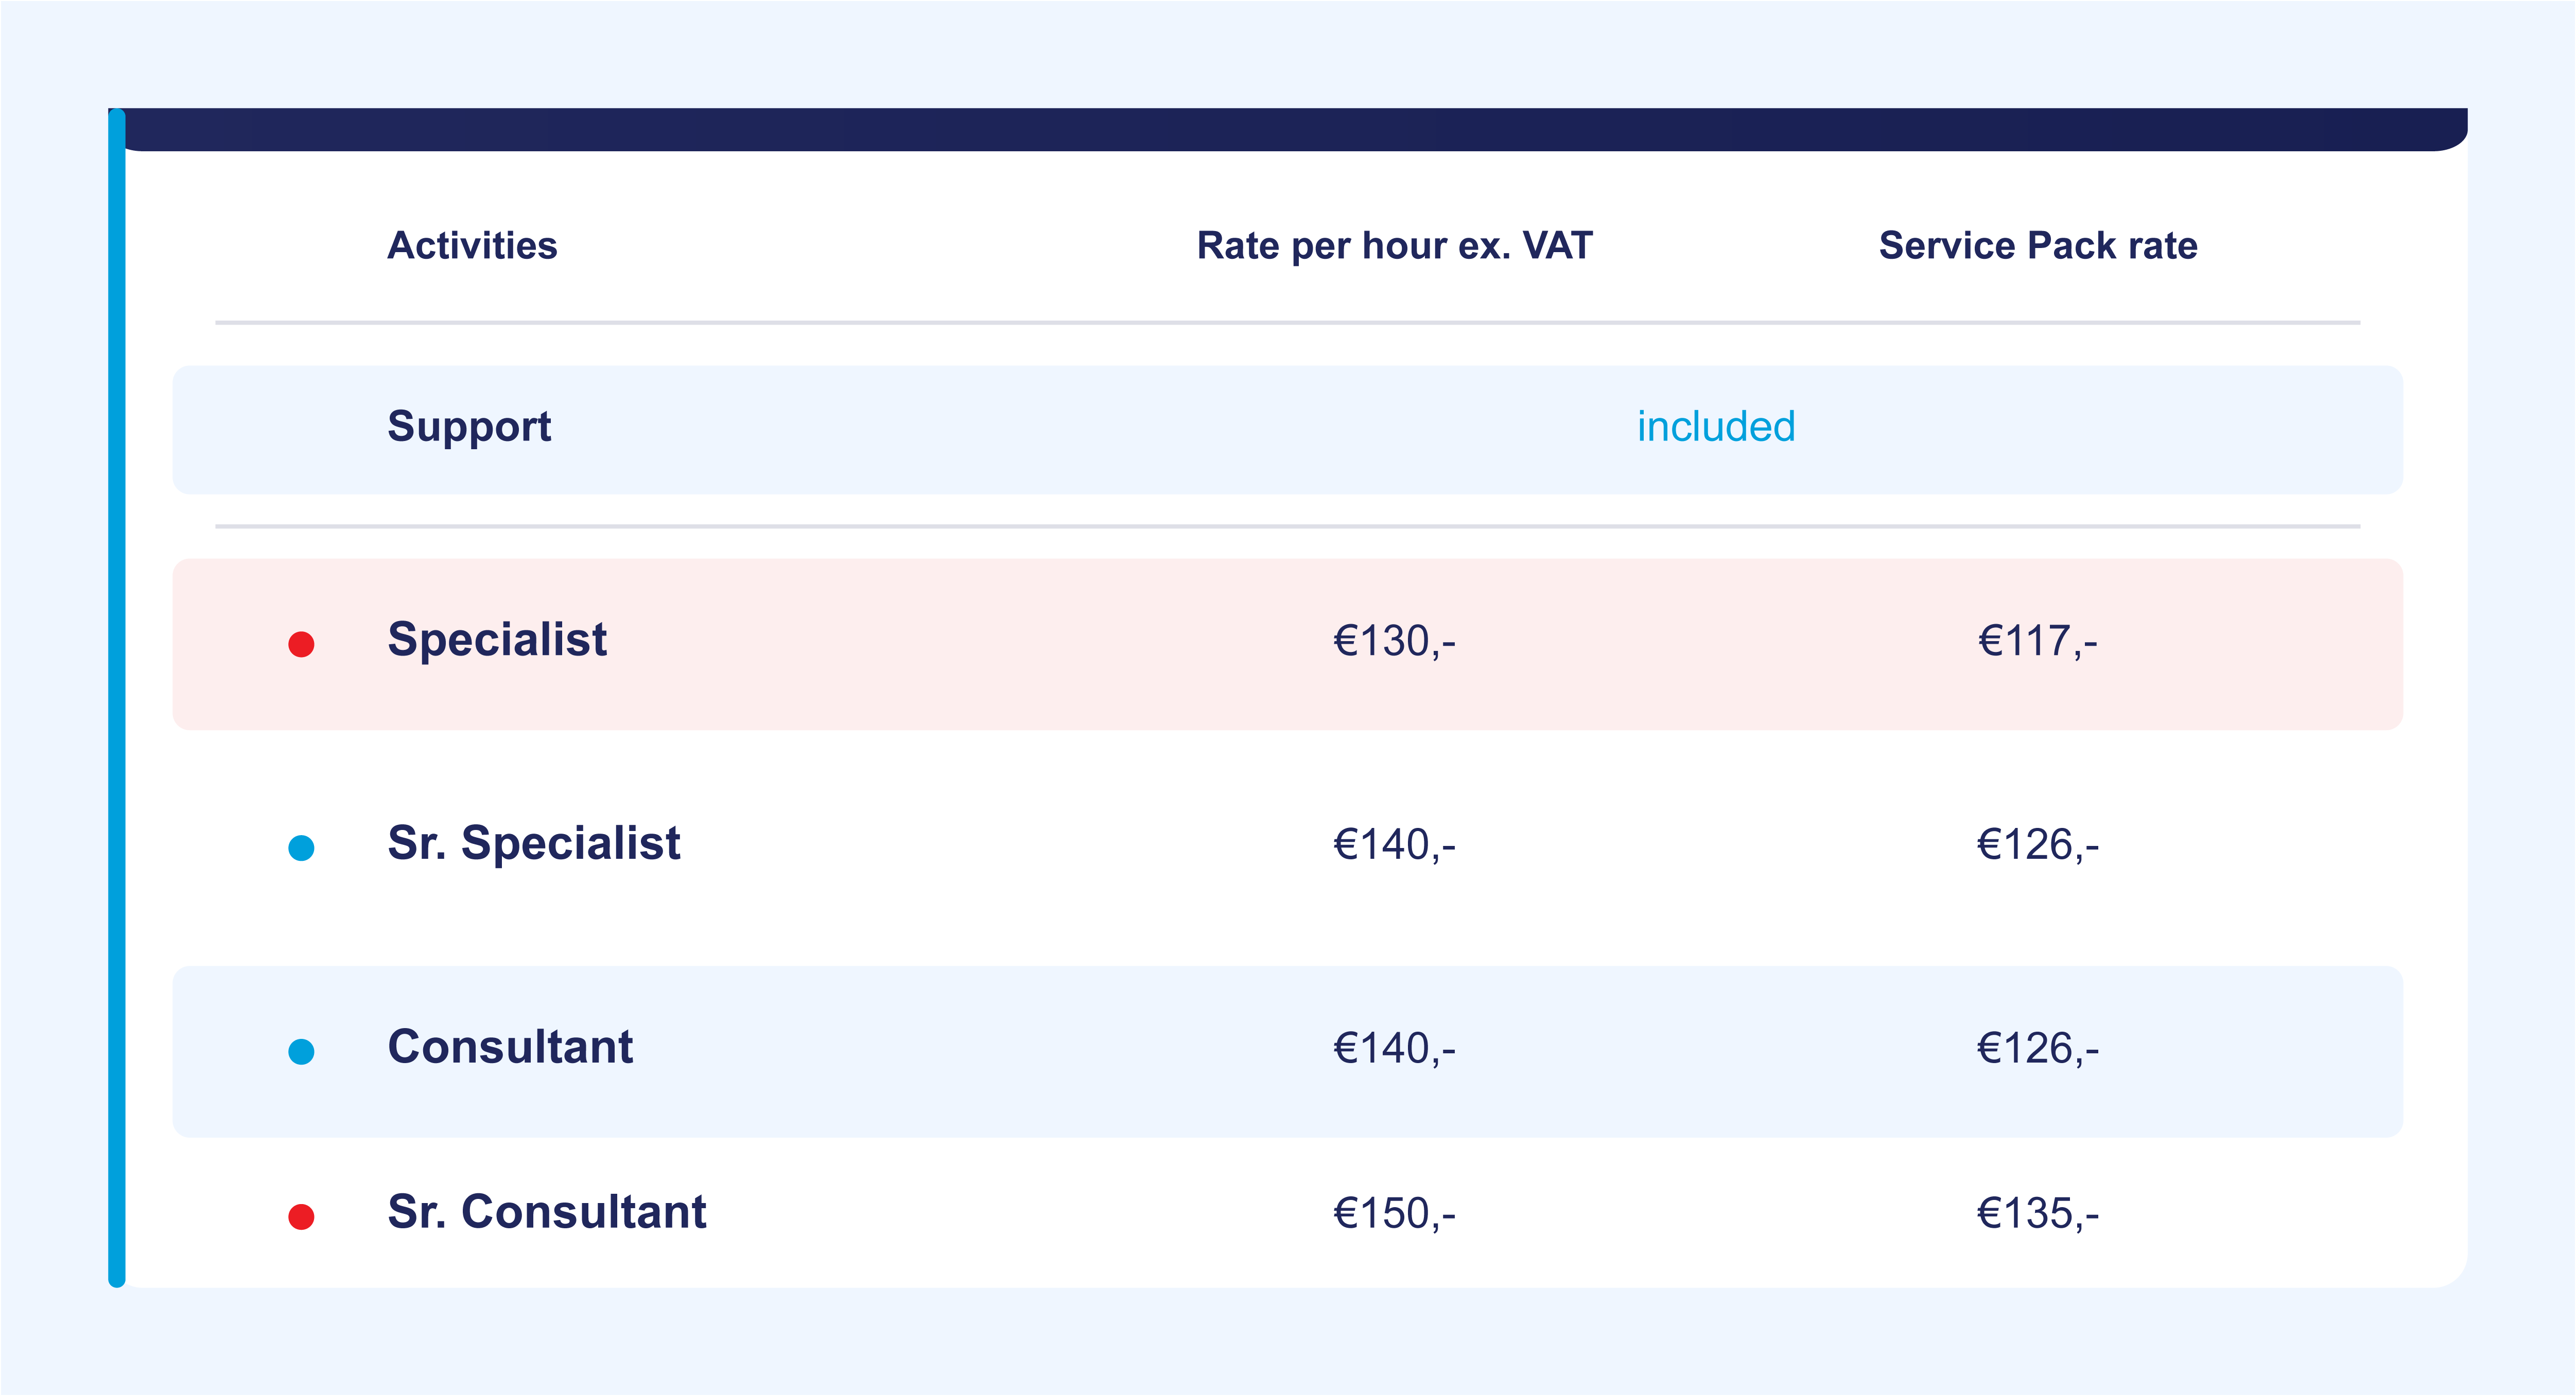Image resolution: width=2576 pixels, height=1396 pixels.
Task: Click the Sr. Consultant €135 Service Pack rate
Action: pyautogui.click(x=2038, y=1214)
